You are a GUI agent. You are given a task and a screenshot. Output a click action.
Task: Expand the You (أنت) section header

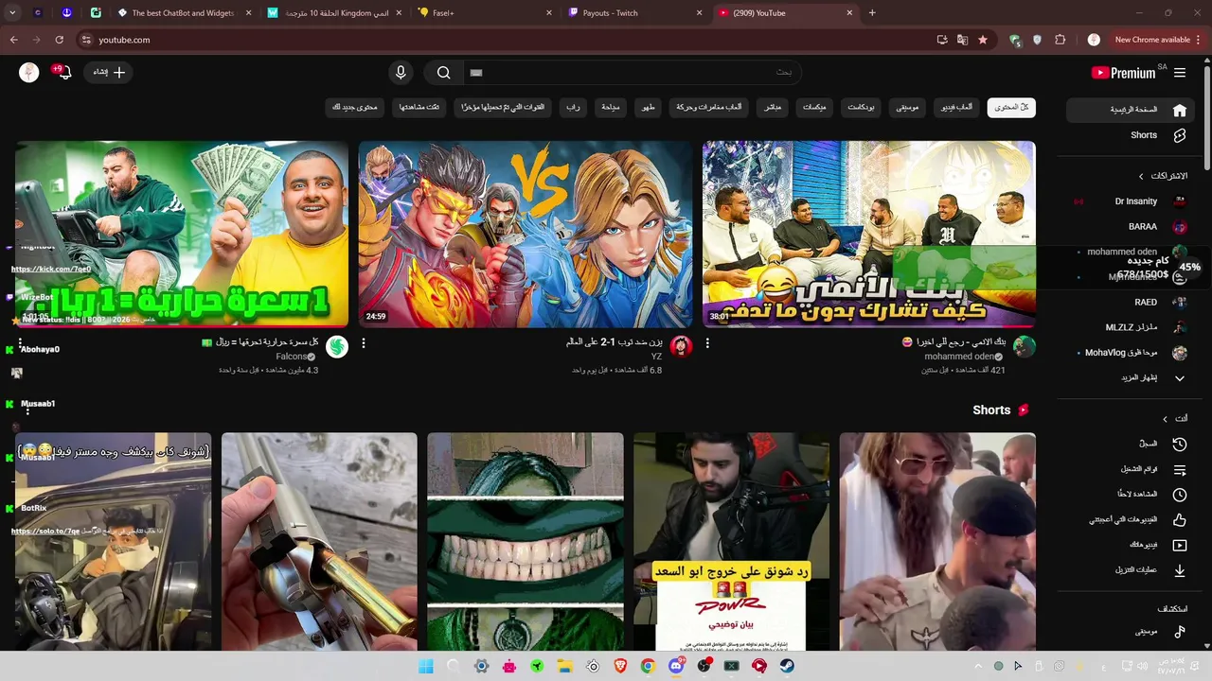coord(1174,418)
